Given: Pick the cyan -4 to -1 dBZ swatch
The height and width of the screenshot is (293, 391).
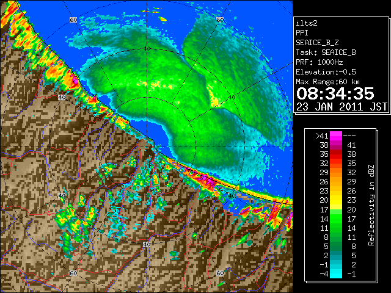Looking at the screenshot, I should point(336,273).
